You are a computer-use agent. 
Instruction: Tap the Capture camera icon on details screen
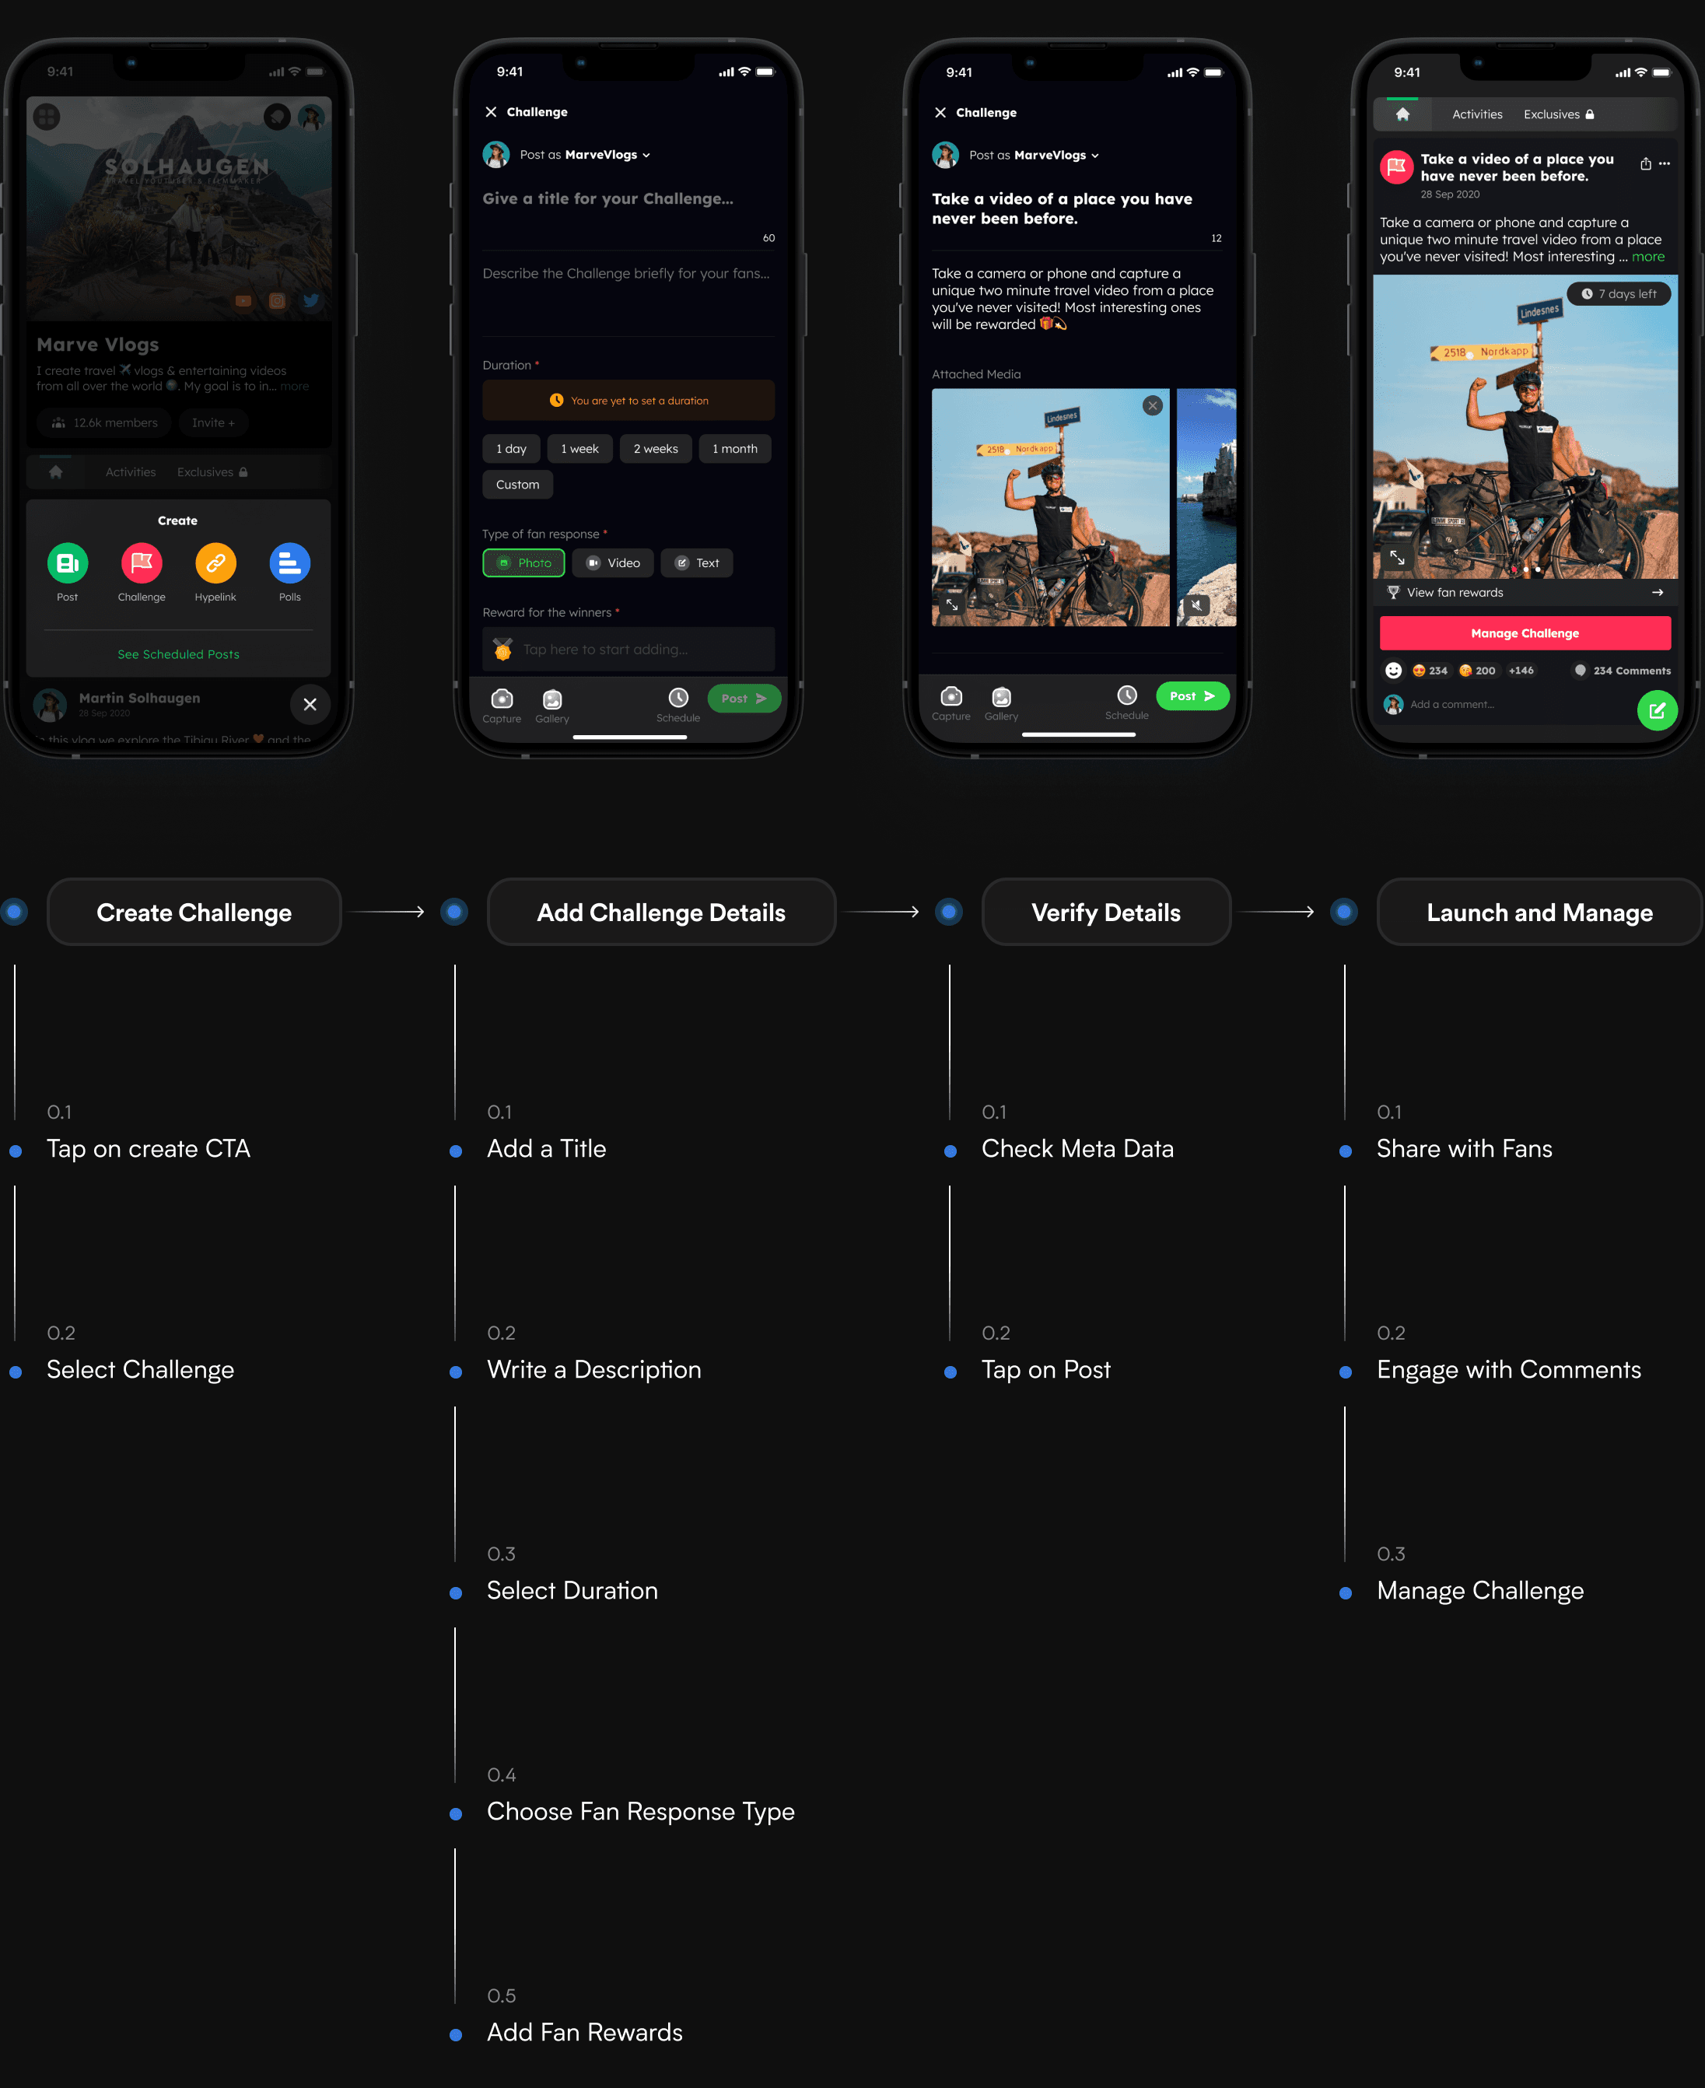[x=502, y=699]
